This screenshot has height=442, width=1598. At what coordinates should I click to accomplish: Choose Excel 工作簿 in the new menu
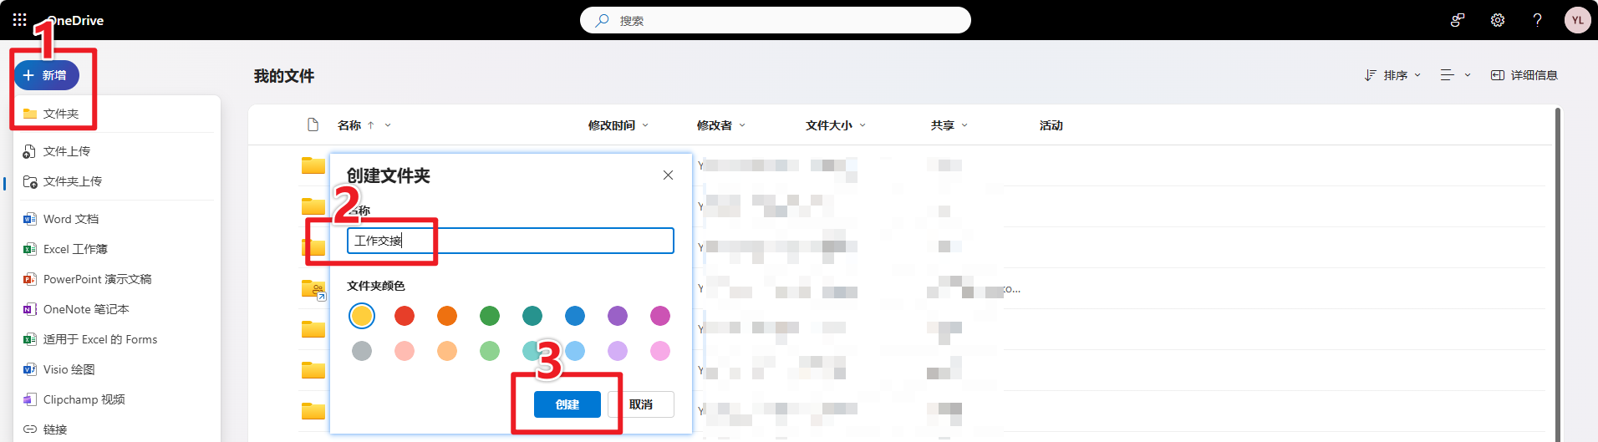click(x=74, y=249)
